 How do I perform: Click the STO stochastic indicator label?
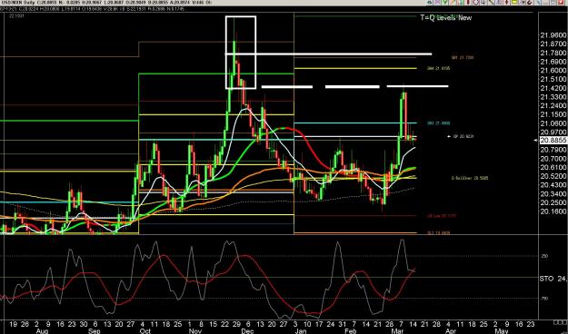pyautogui.click(x=546, y=279)
